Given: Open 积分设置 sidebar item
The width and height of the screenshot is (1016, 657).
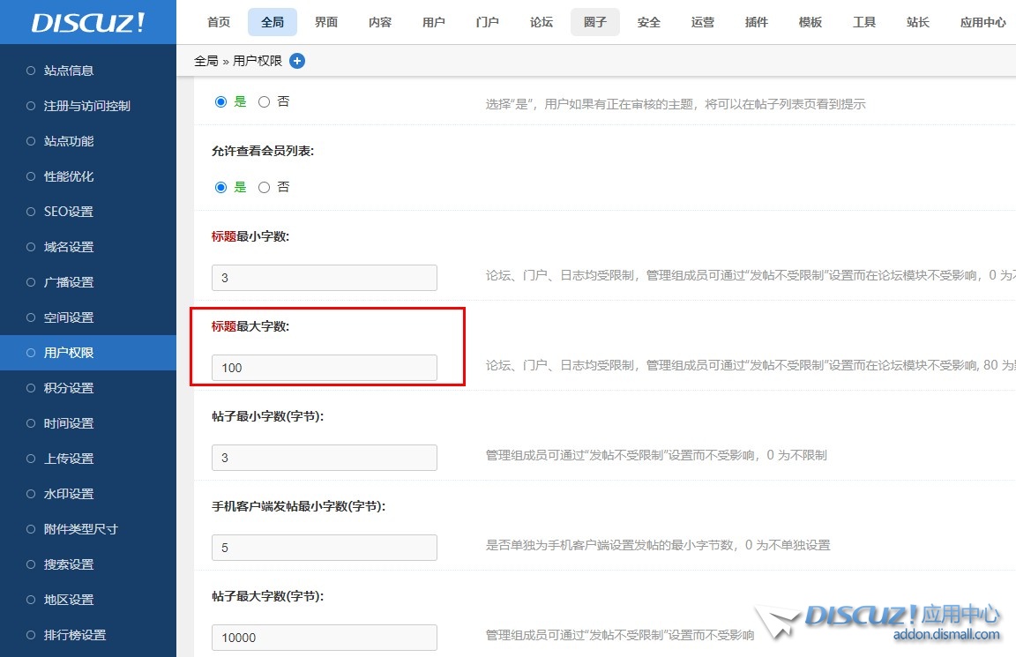Looking at the screenshot, I should point(69,388).
